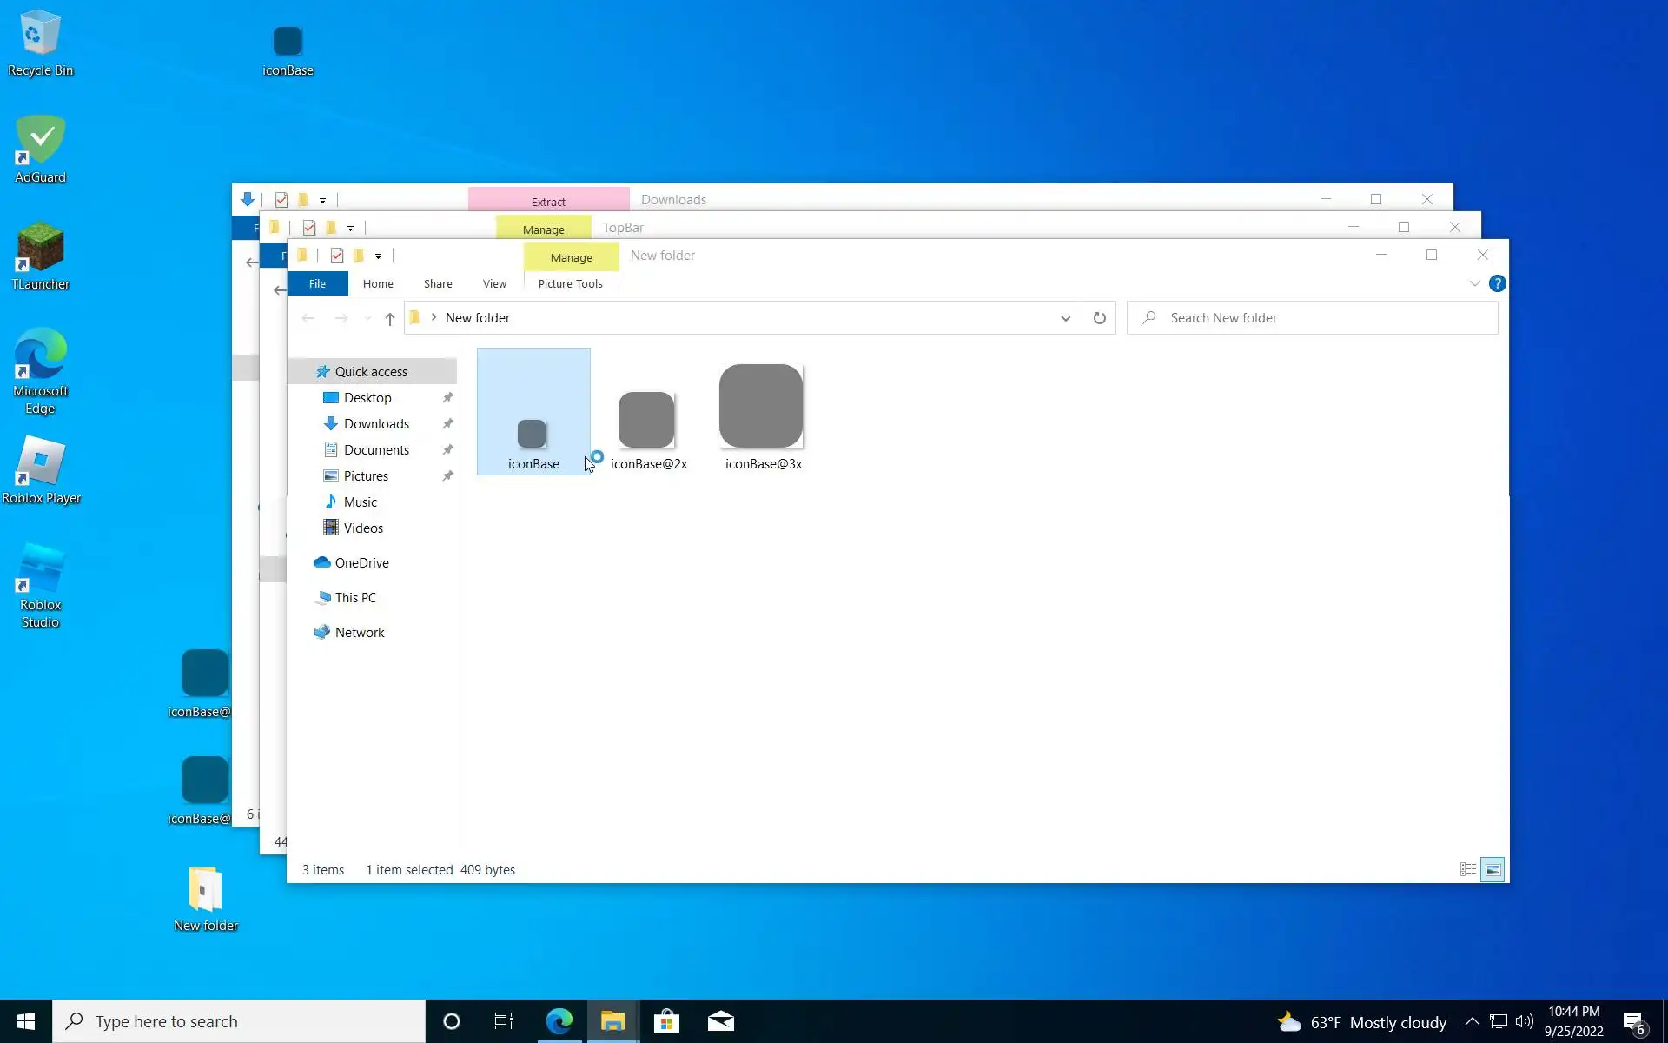Switch to details view layout

1467,870
